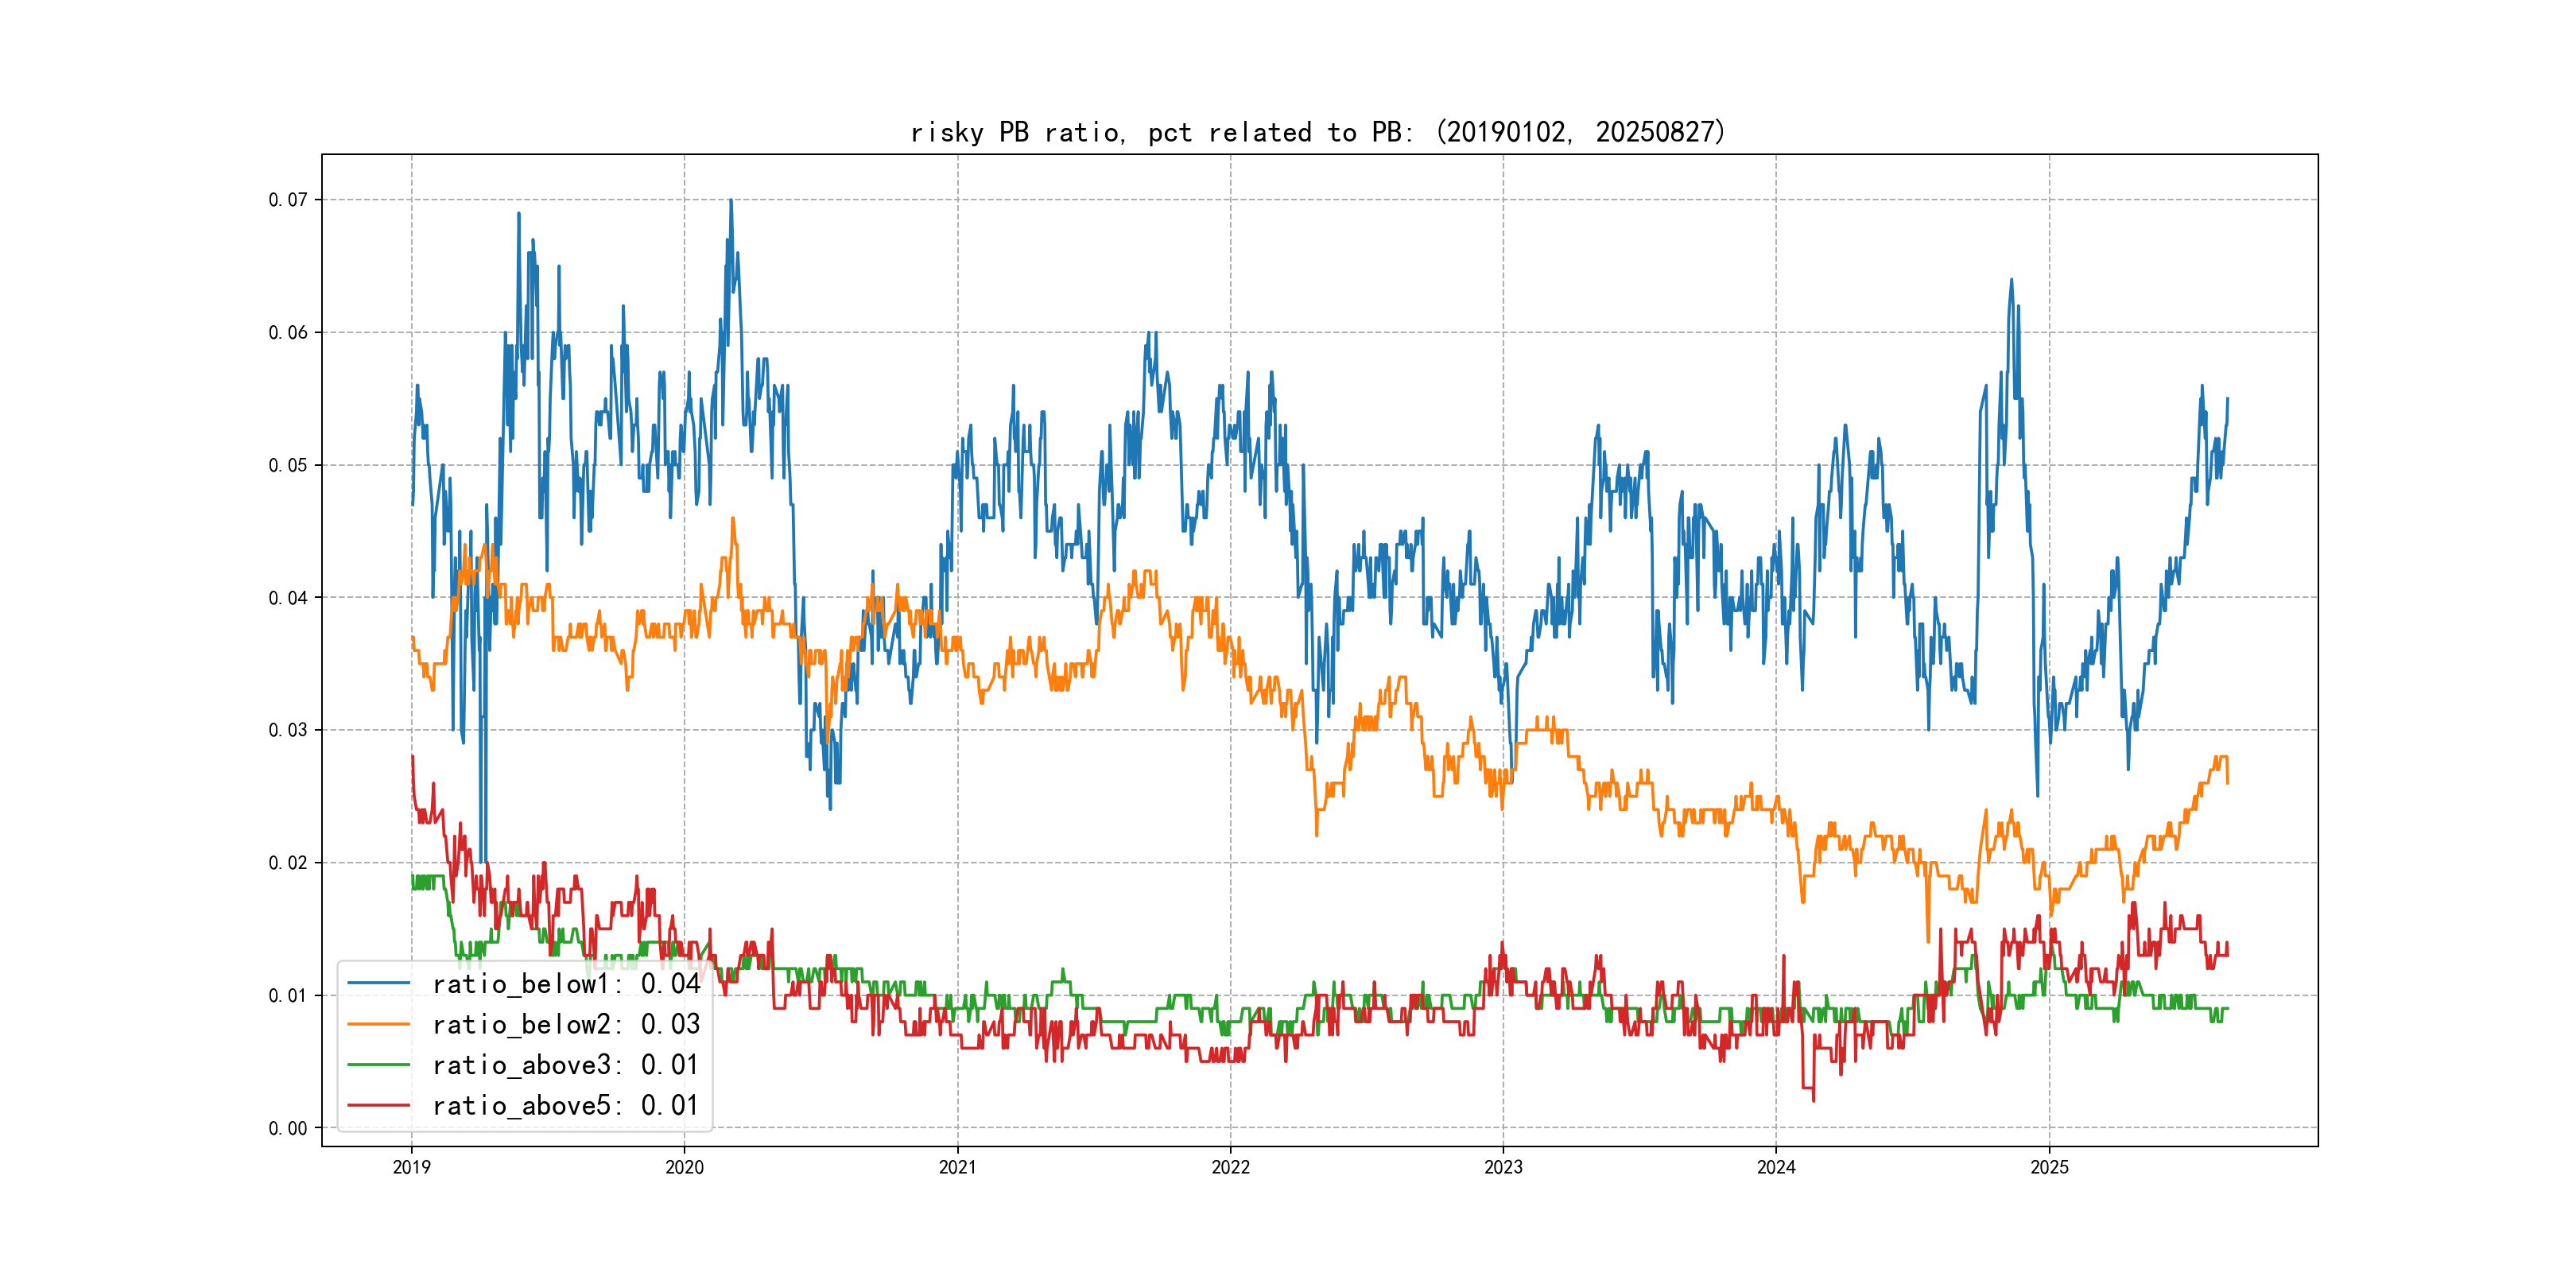
Task: Click the 2019 x-axis tick label
Action: (411, 1167)
